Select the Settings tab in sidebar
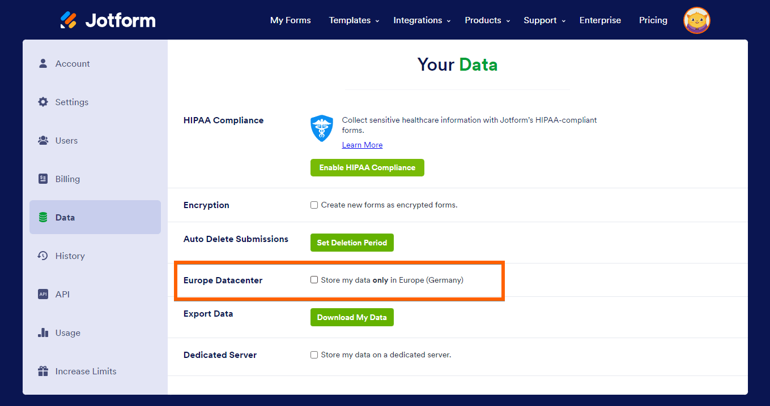The width and height of the screenshot is (770, 406). [95, 102]
